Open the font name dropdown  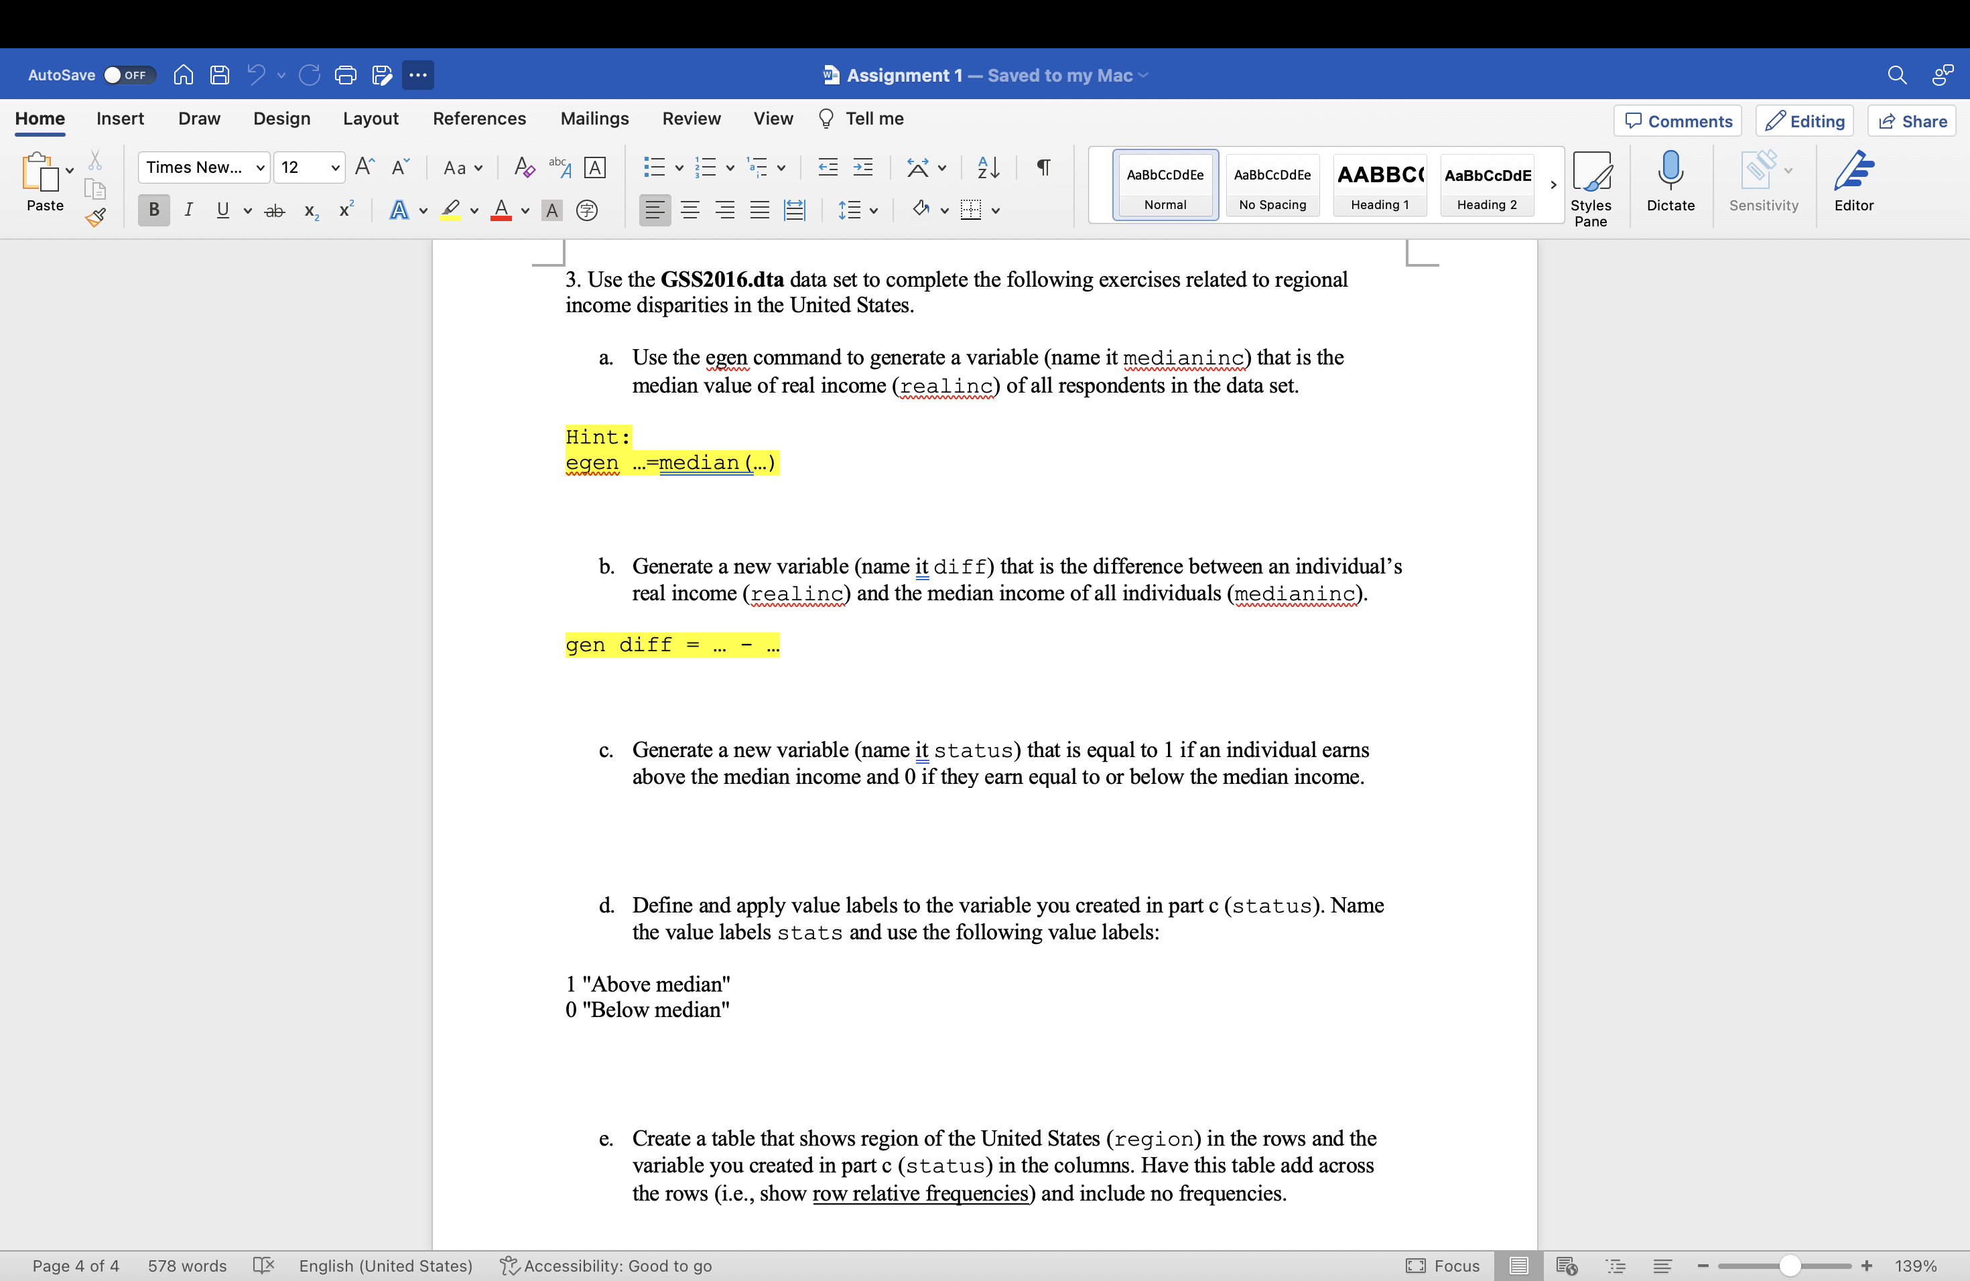[260, 168]
